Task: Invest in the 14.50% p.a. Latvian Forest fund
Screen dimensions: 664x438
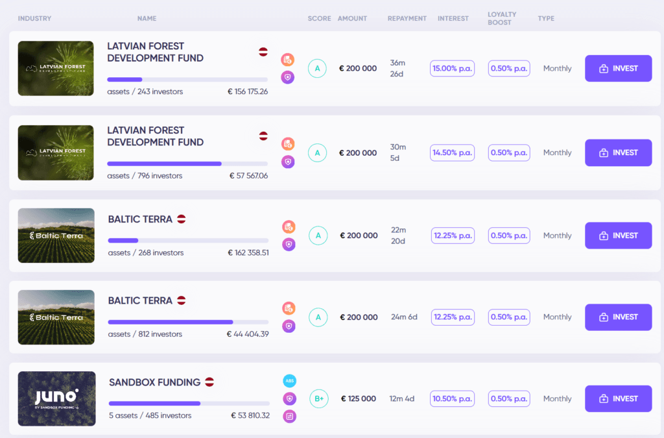Action: coord(618,152)
